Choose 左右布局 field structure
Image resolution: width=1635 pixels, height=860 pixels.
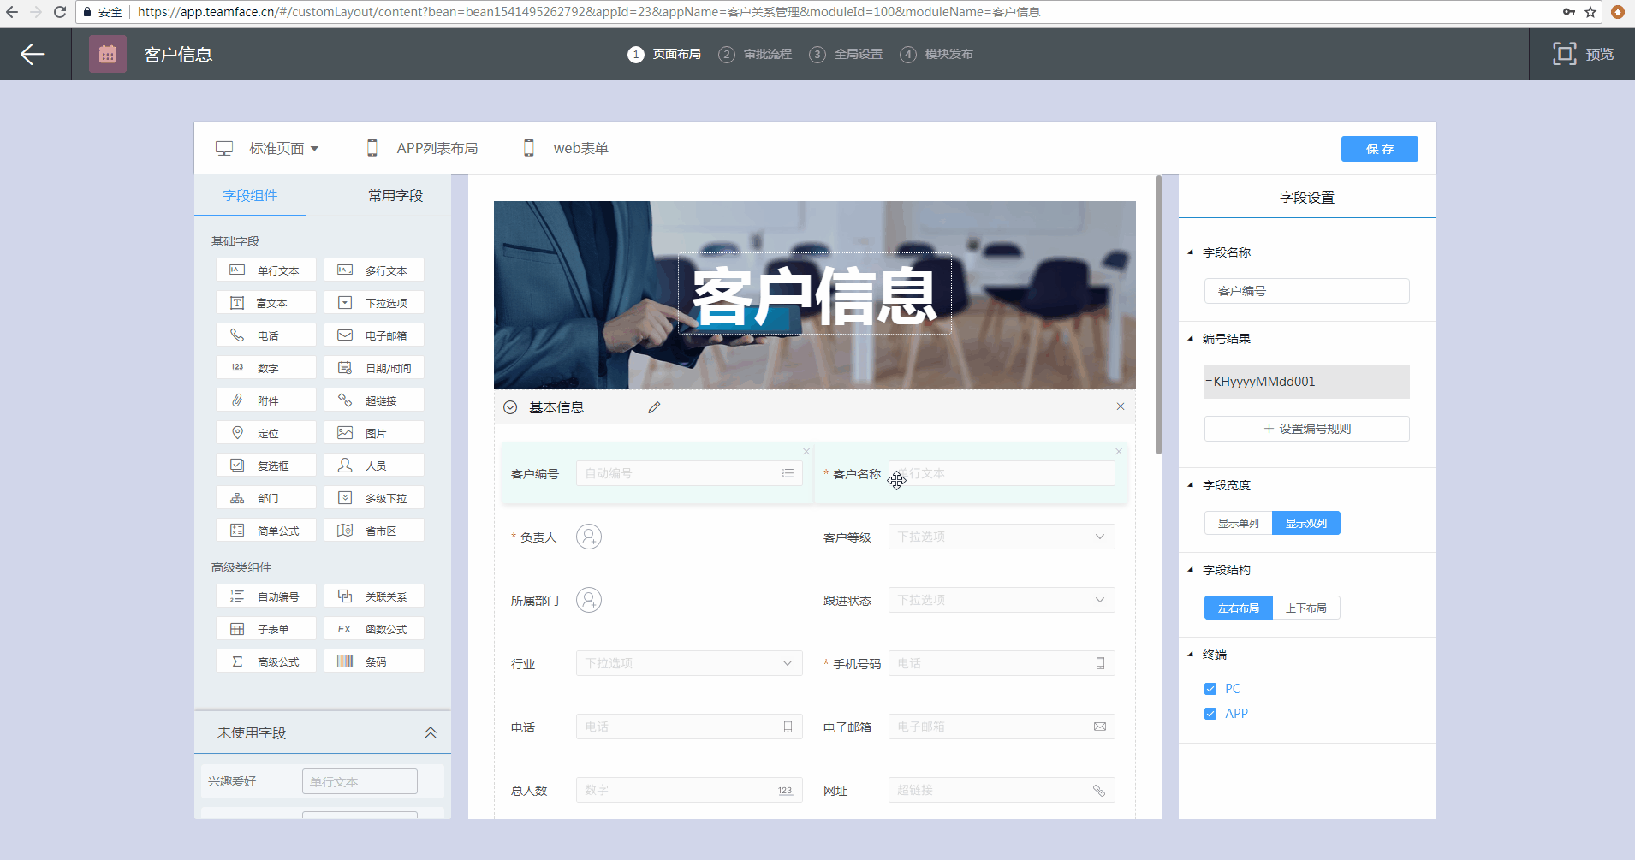[1238, 608]
